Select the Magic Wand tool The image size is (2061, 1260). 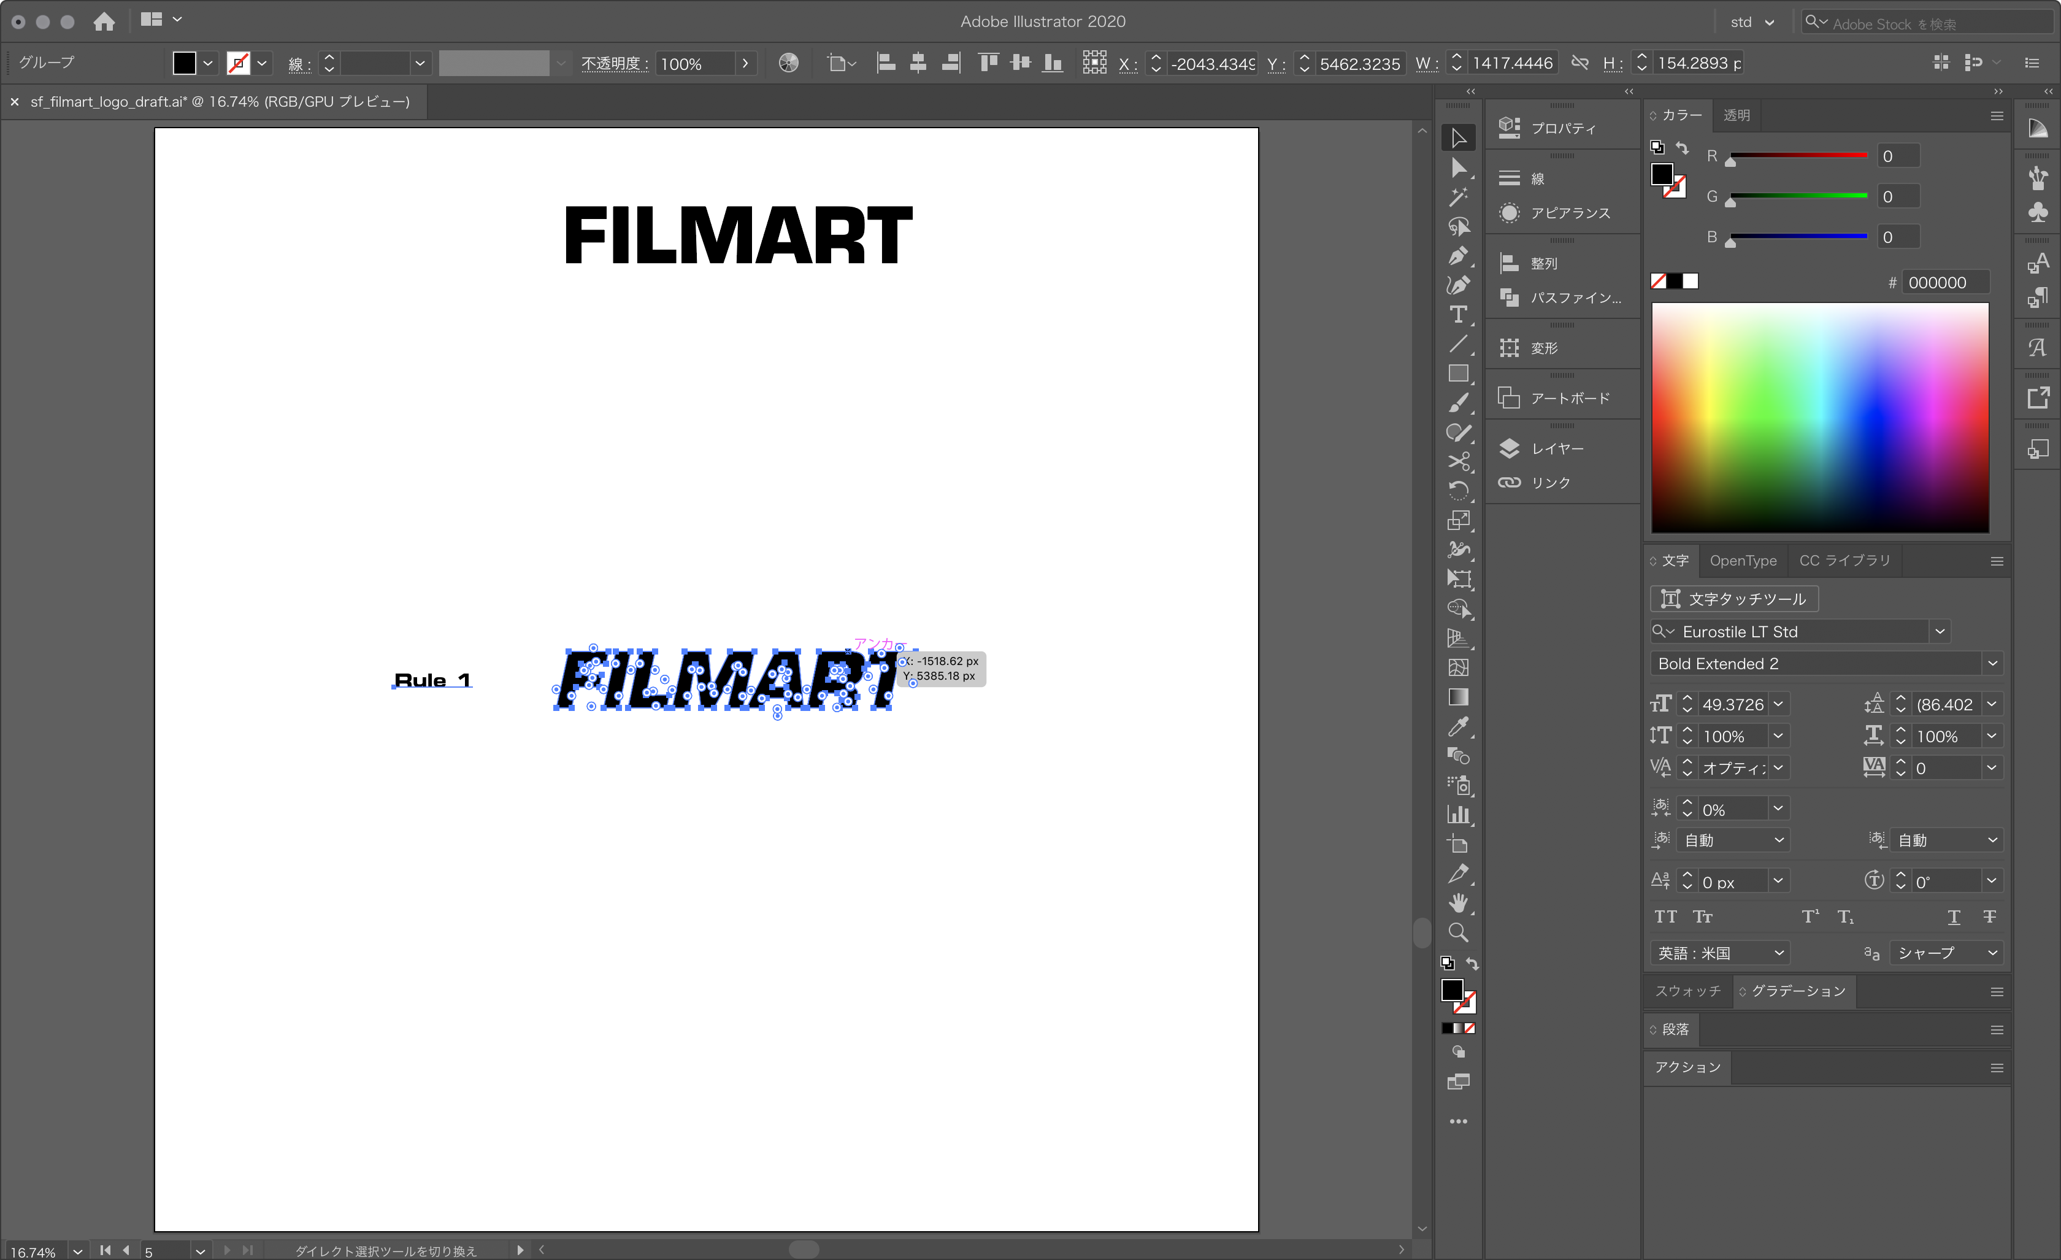pyautogui.click(x=1458, y=198)
